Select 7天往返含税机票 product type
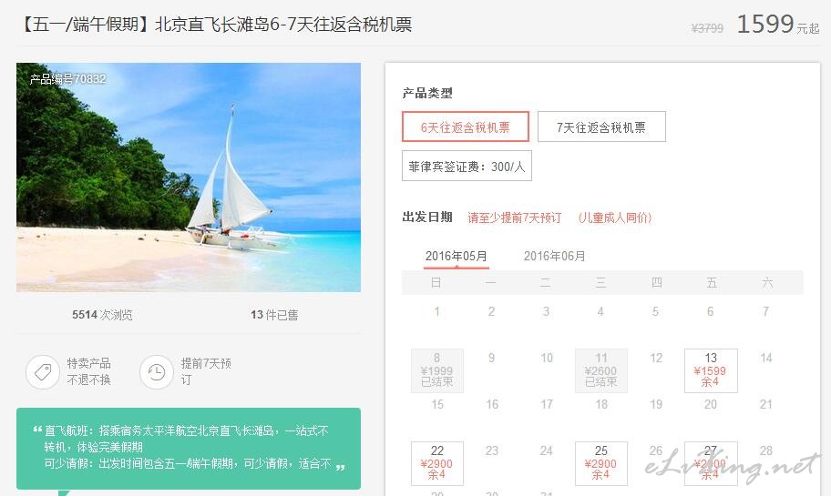This screenshot has height=496, width=831. point(601,127)
